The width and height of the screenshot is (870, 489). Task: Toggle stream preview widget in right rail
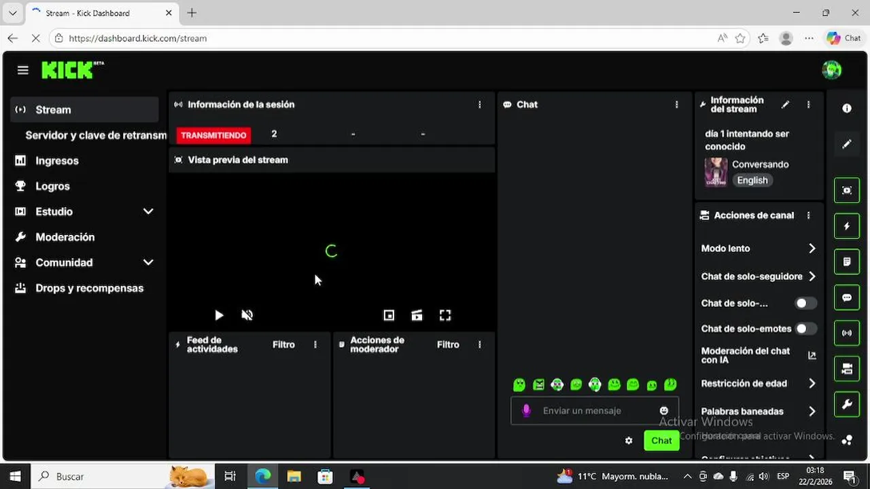[847, 190]
